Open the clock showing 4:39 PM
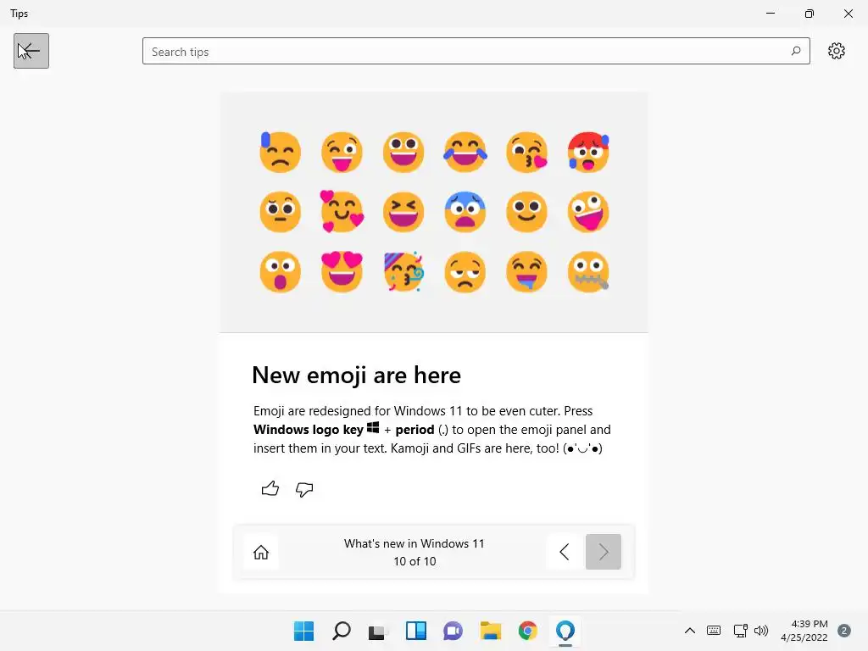Screen dimensions: 868x651 (x=804, y=631)
